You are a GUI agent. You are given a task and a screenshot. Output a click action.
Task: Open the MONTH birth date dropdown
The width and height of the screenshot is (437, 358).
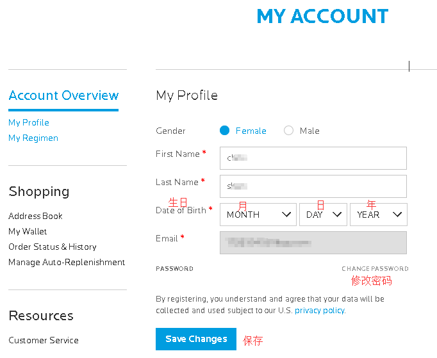coord(258,215)
